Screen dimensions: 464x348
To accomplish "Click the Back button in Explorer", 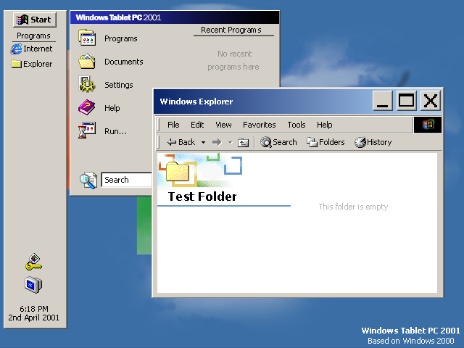I will [181, 142].
